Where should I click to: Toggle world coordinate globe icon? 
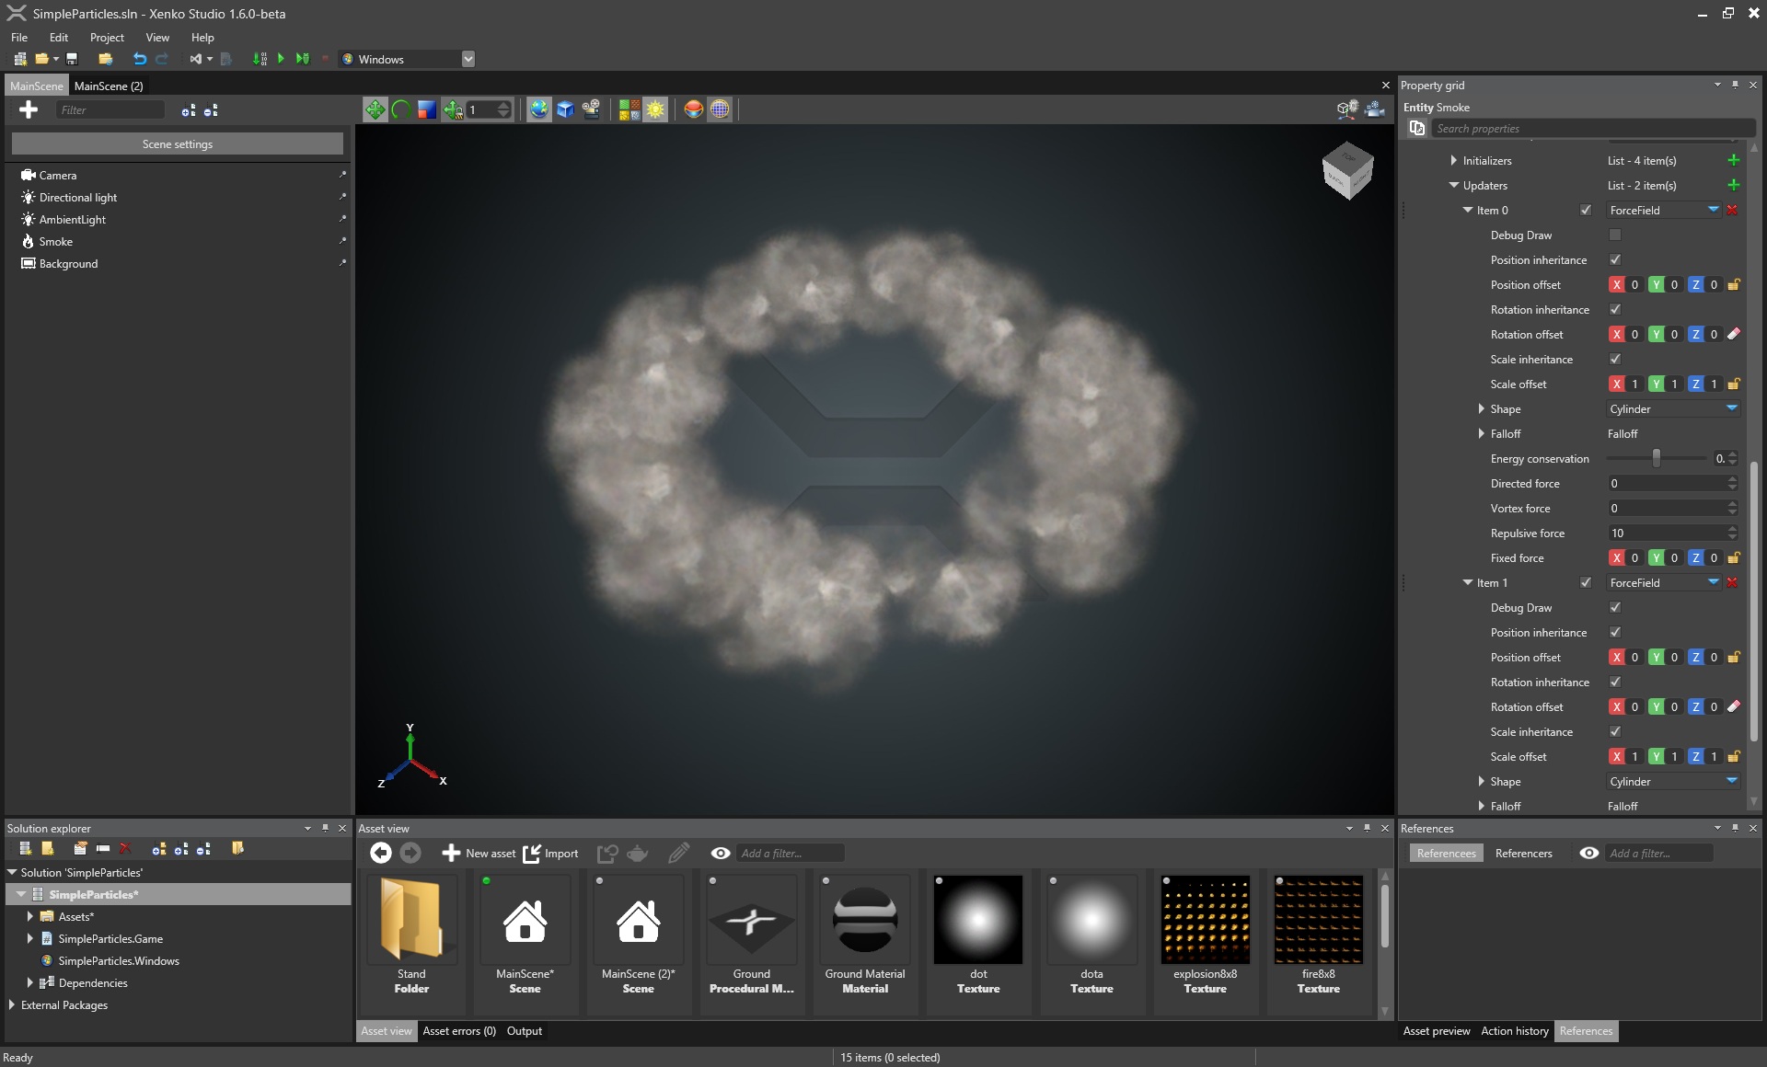(x=538, y=109)
